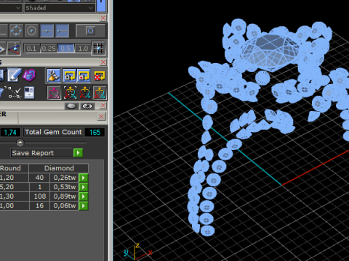Click the gumball icon with plus sign
Image resolution: width=349 pixels, height=261 pixels.
point(85,93)
